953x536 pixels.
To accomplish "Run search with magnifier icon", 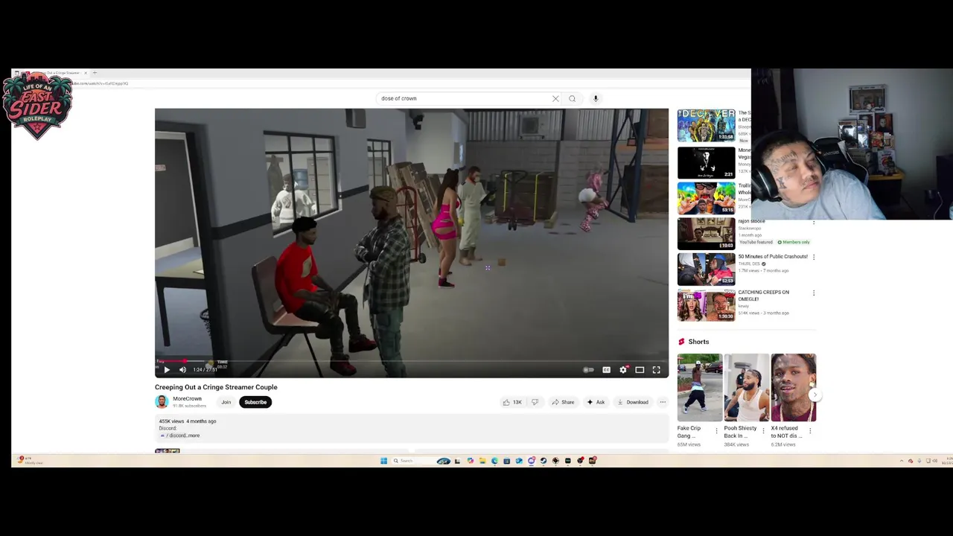I will (572, 98).
